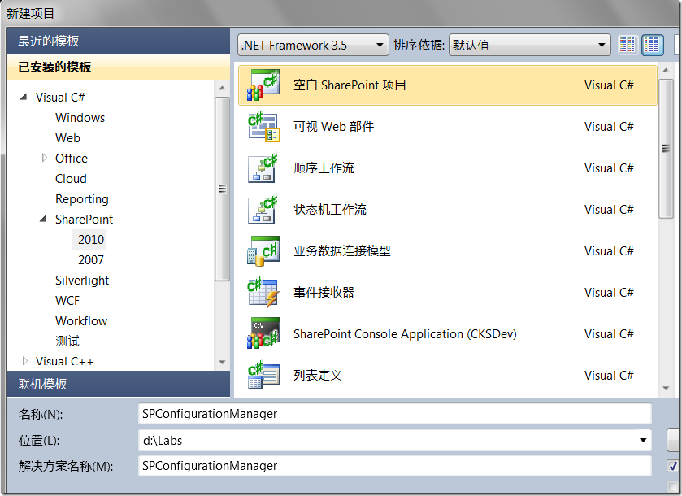Toggle the create solution directory checkbox
Image resolution: width=682 pixels, height=496 pixels.
(x=673, y=466)
